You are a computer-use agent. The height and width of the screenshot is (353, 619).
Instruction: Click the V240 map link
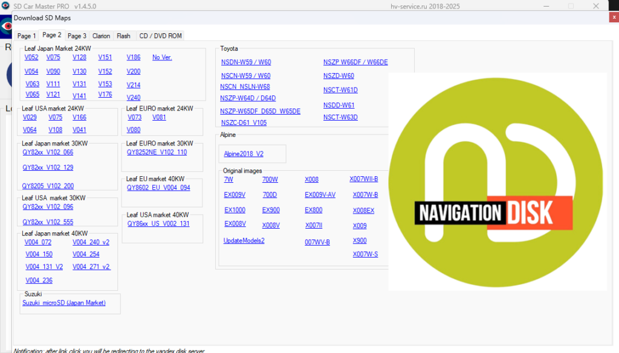pyautogui.click(x=134, y=97)
